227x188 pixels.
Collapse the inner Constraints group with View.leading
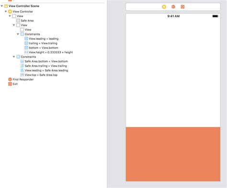[18, 34]
